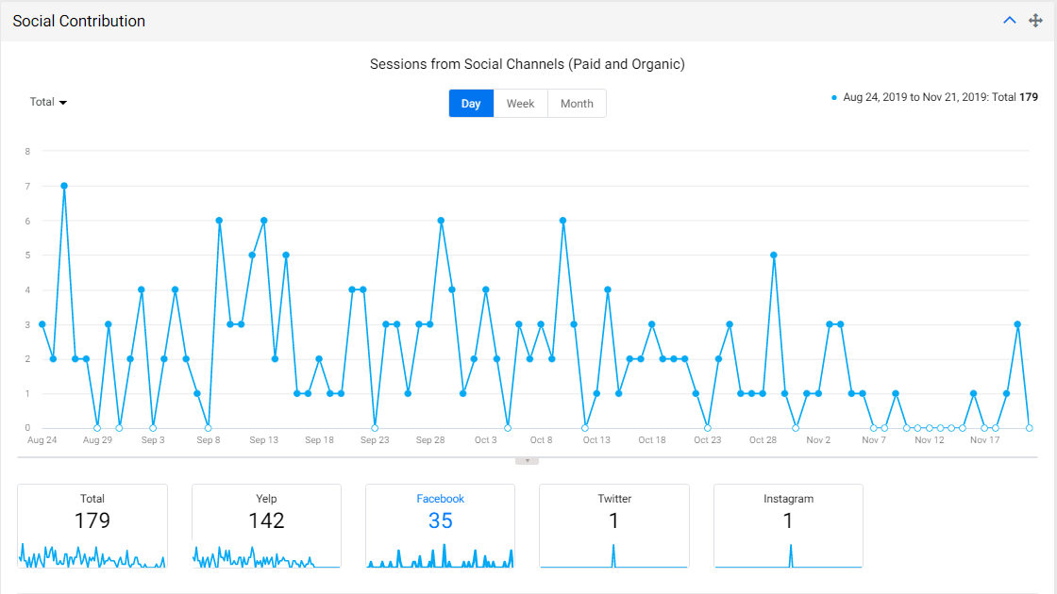Click the Total card sparkline chart
Image resolution: width=1057 pixels, height=594 pixels.
tap(92, 555)
